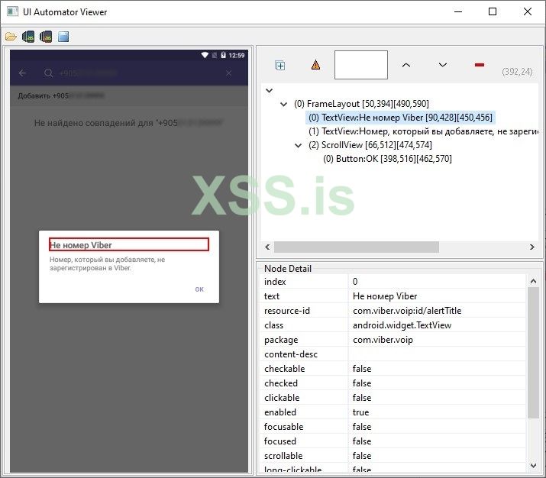This screenshot has width=546, height=478.
Task: Click the battery icon in the phone status bar
Action: click(223, 55)
